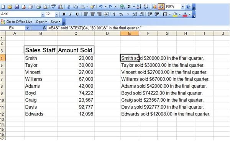
Task: Click into the formula bar text
Action: tap(95, 28)
